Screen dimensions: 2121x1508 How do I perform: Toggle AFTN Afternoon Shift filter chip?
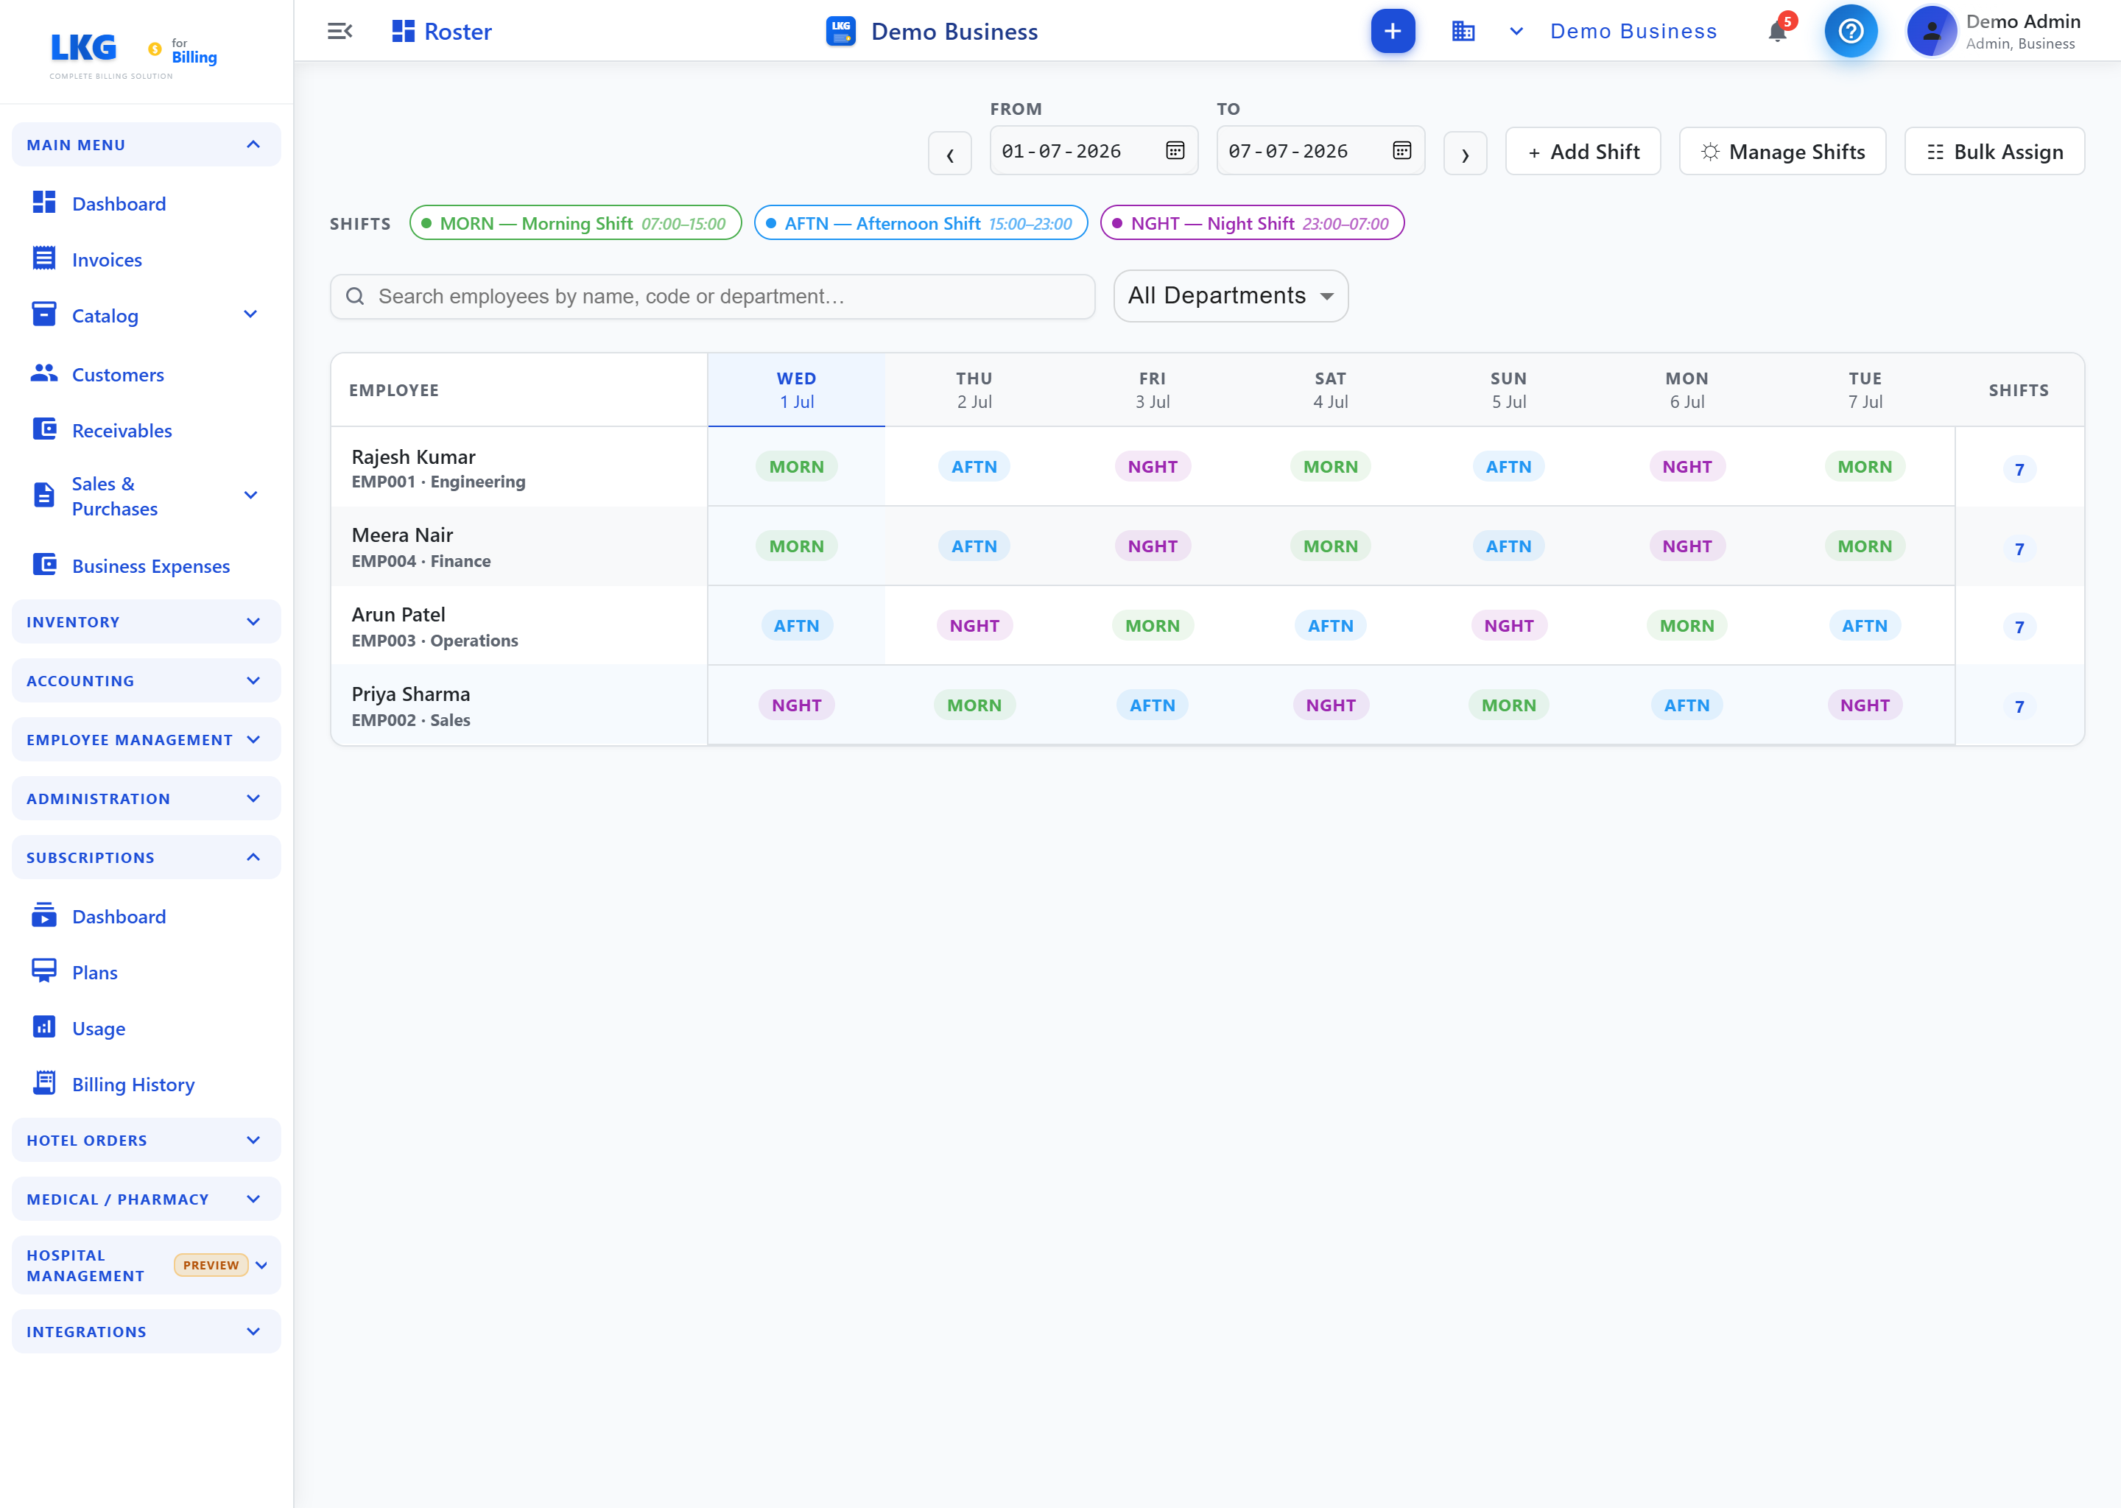921,223
